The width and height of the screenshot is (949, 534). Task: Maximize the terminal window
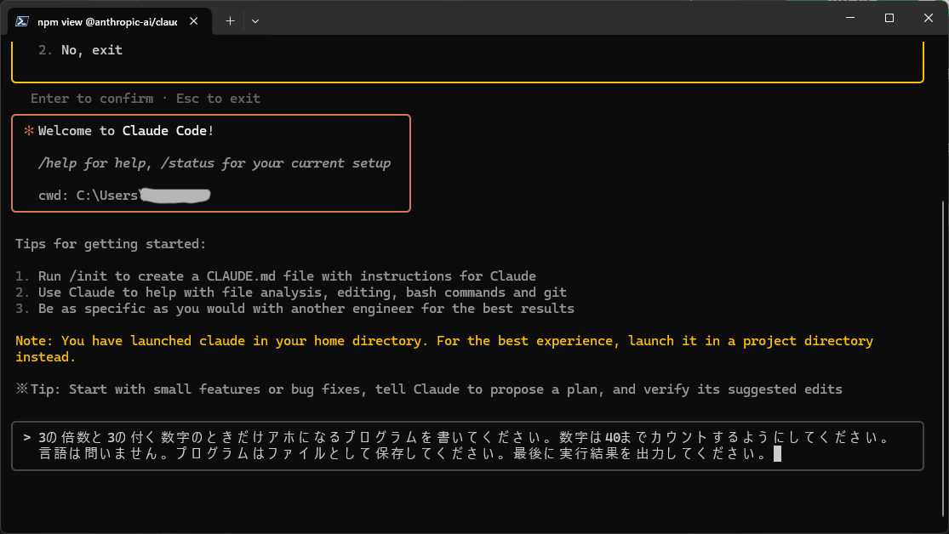889,18
